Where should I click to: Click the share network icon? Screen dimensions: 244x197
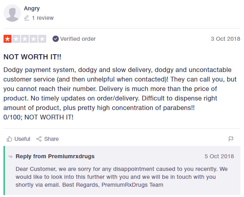click(39, 139)
